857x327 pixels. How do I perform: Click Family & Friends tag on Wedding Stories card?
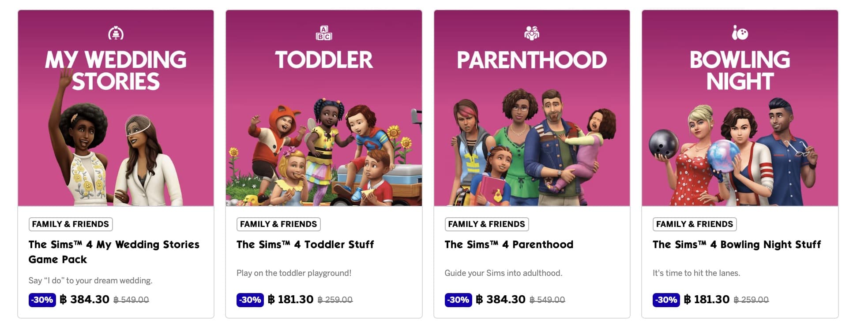(71, 224)
